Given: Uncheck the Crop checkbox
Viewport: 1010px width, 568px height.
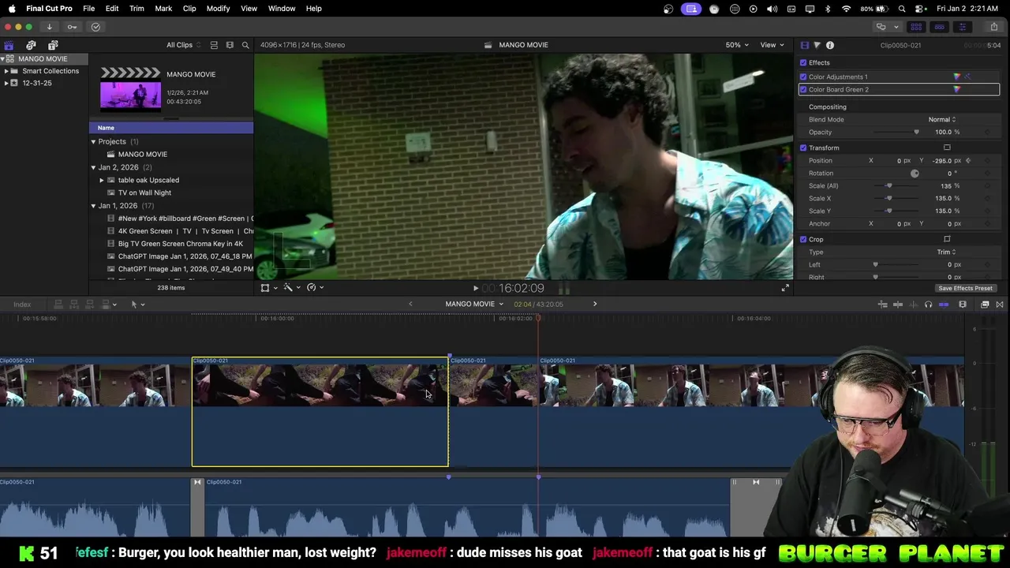Looking at the screenshot, I should (x=803, y=239).
